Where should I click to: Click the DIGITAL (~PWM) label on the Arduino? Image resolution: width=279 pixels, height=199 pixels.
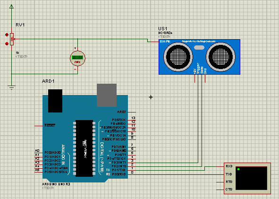click(x=102, y=157)
